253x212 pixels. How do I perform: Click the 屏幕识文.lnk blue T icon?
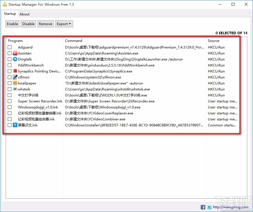click(15, 125)
